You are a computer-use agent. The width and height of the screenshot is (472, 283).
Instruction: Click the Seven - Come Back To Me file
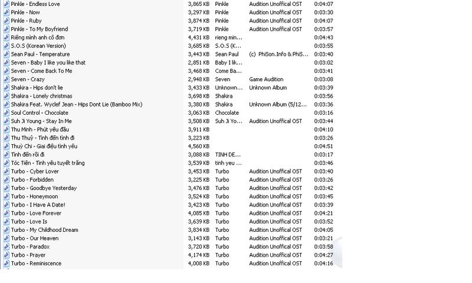(41, 71)
